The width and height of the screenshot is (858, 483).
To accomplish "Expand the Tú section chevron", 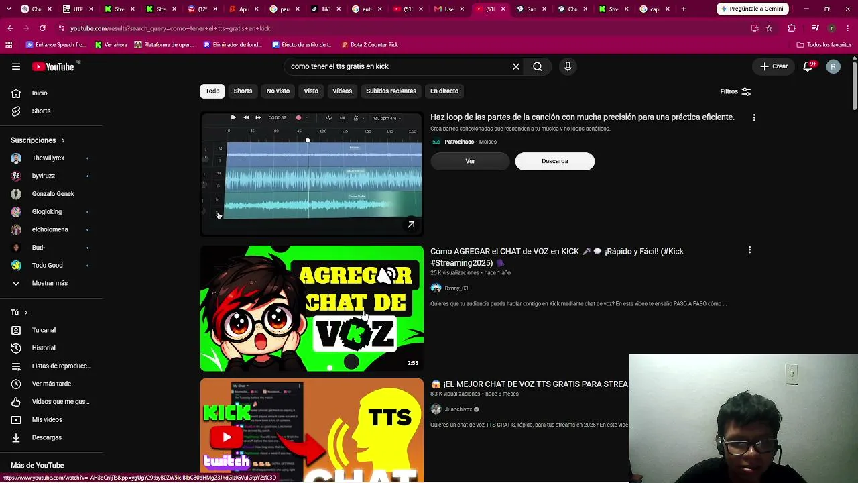I will point(26,313).
